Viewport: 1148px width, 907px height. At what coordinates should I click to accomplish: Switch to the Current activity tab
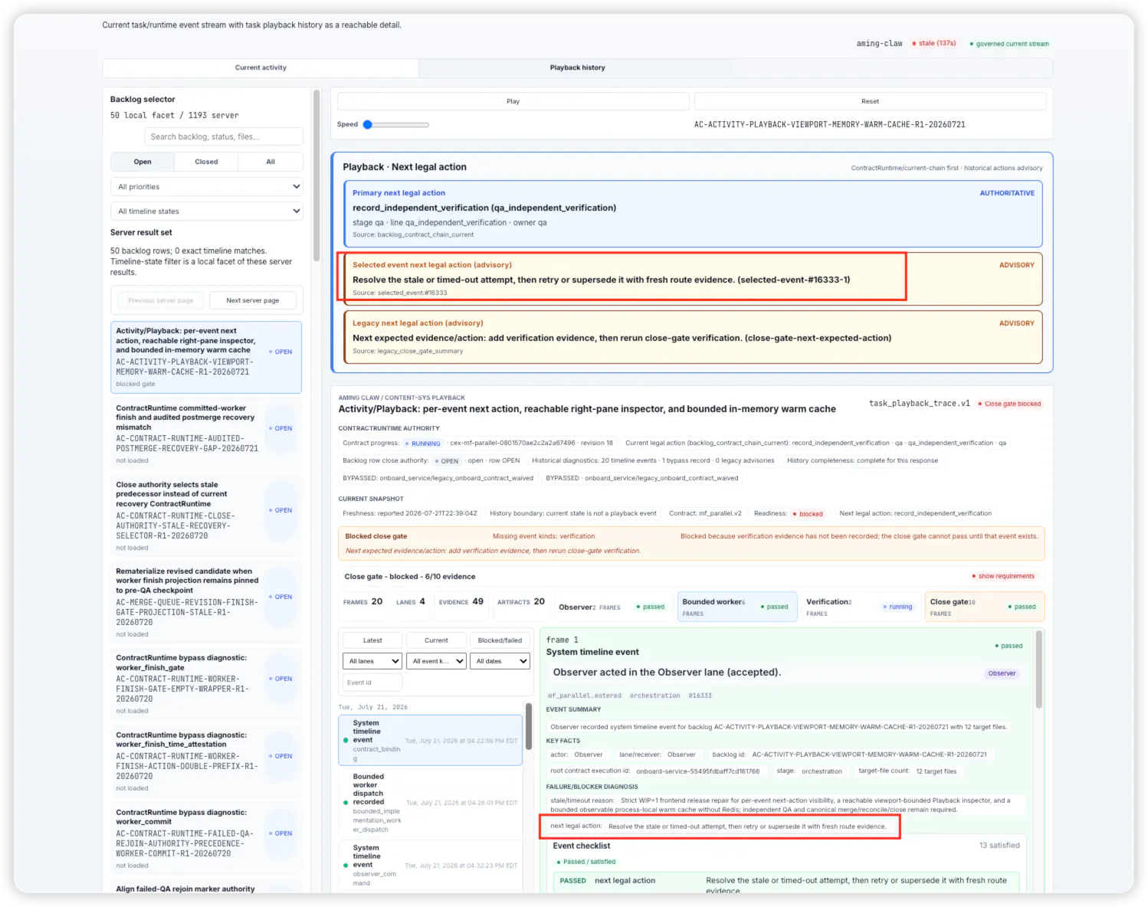261,67
